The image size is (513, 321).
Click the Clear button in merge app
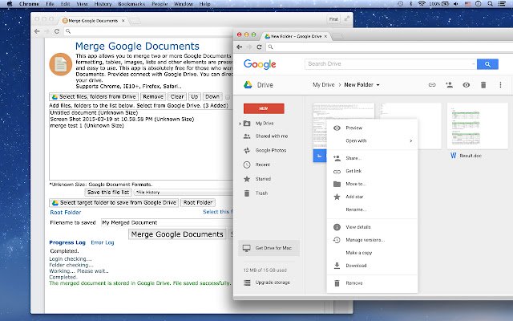point(177,96)
